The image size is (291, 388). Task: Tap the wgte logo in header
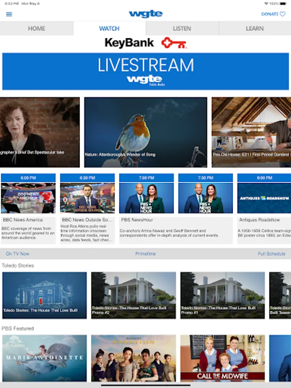[x=146, y=14]
